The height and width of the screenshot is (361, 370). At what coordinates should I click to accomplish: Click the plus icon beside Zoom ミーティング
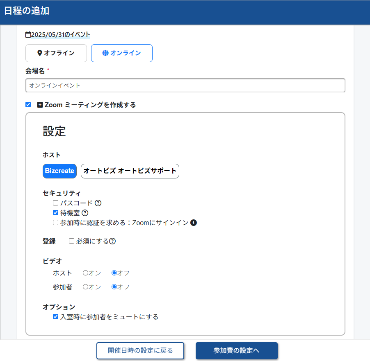(40, 105)
